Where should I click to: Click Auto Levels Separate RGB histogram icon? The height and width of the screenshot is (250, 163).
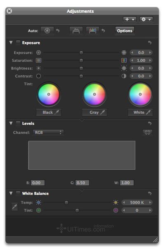[93, 30]
